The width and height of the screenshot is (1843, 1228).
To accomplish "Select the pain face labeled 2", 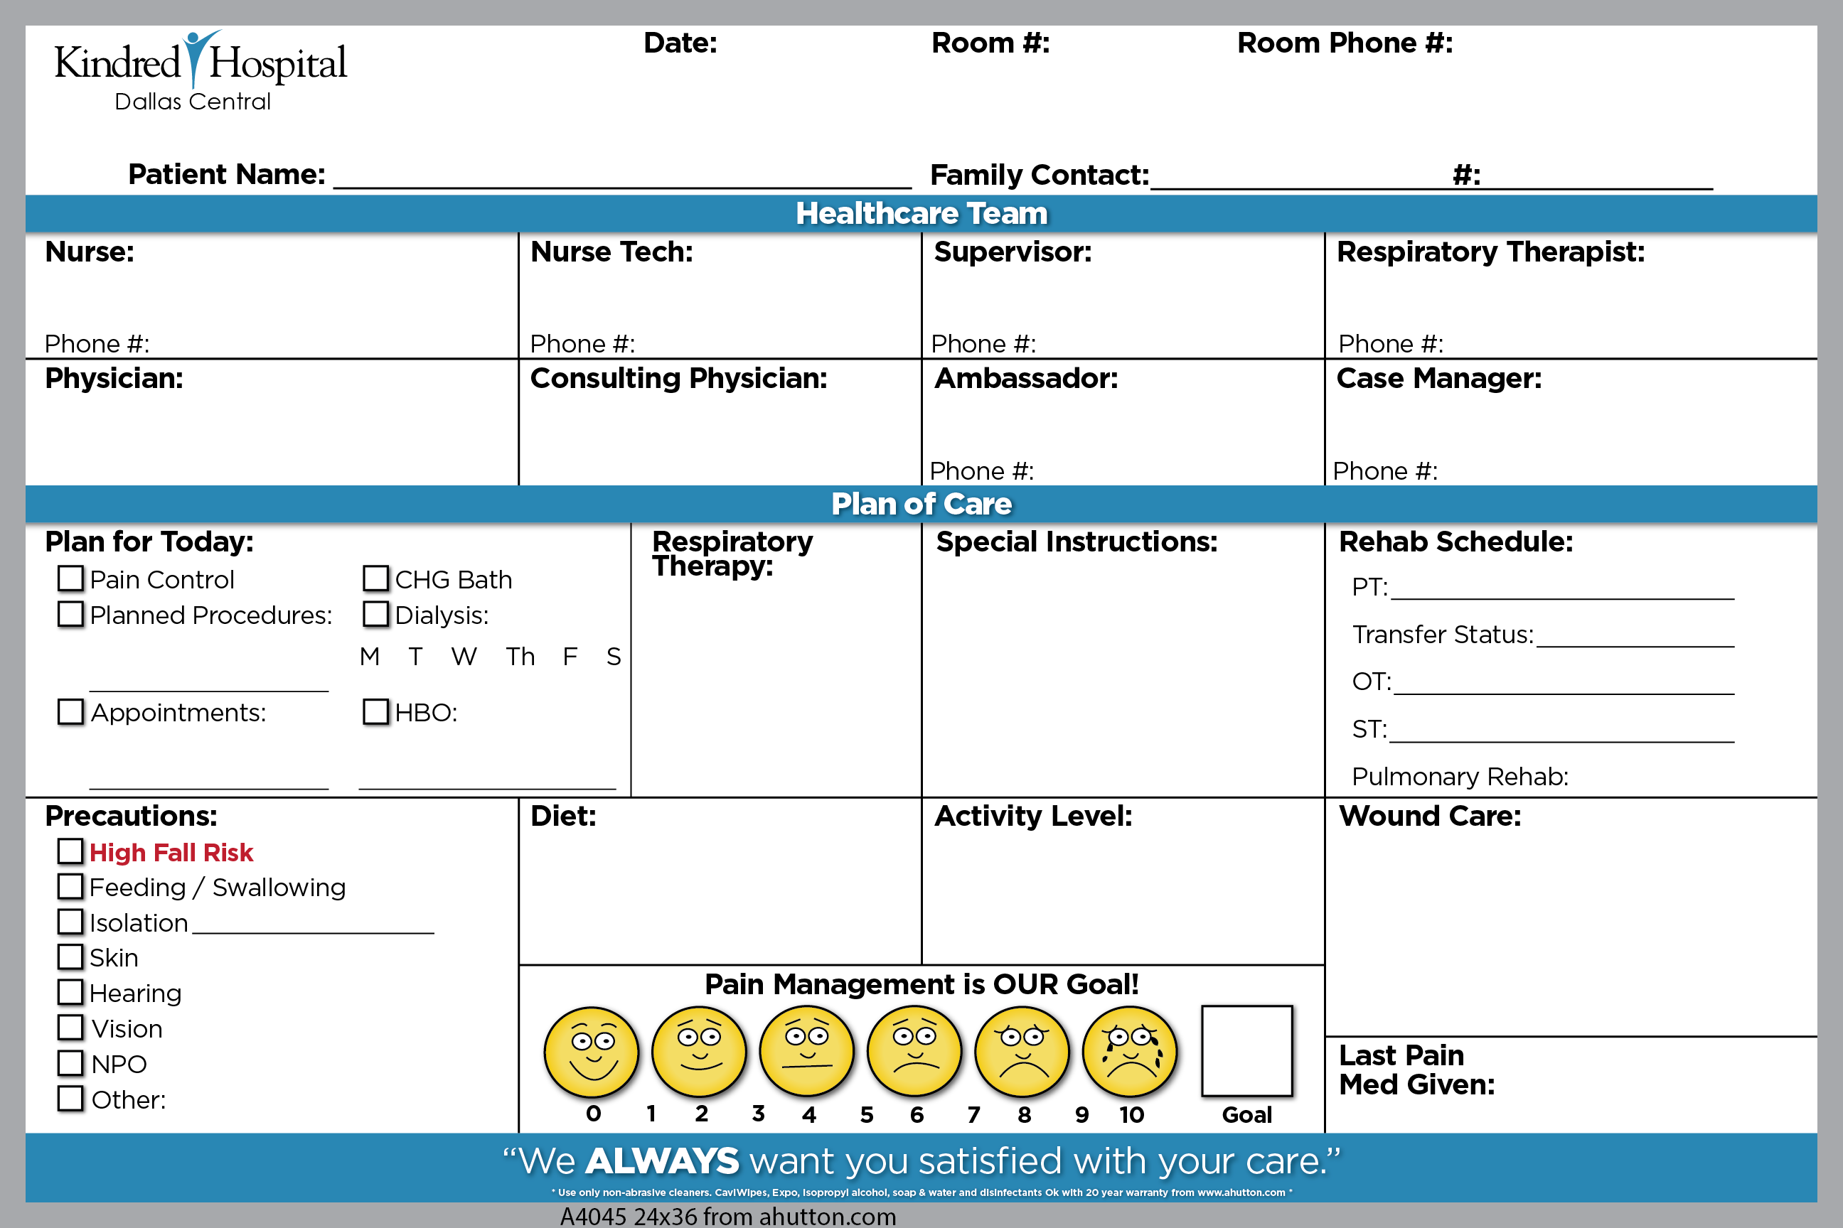I will (699, 1052).
